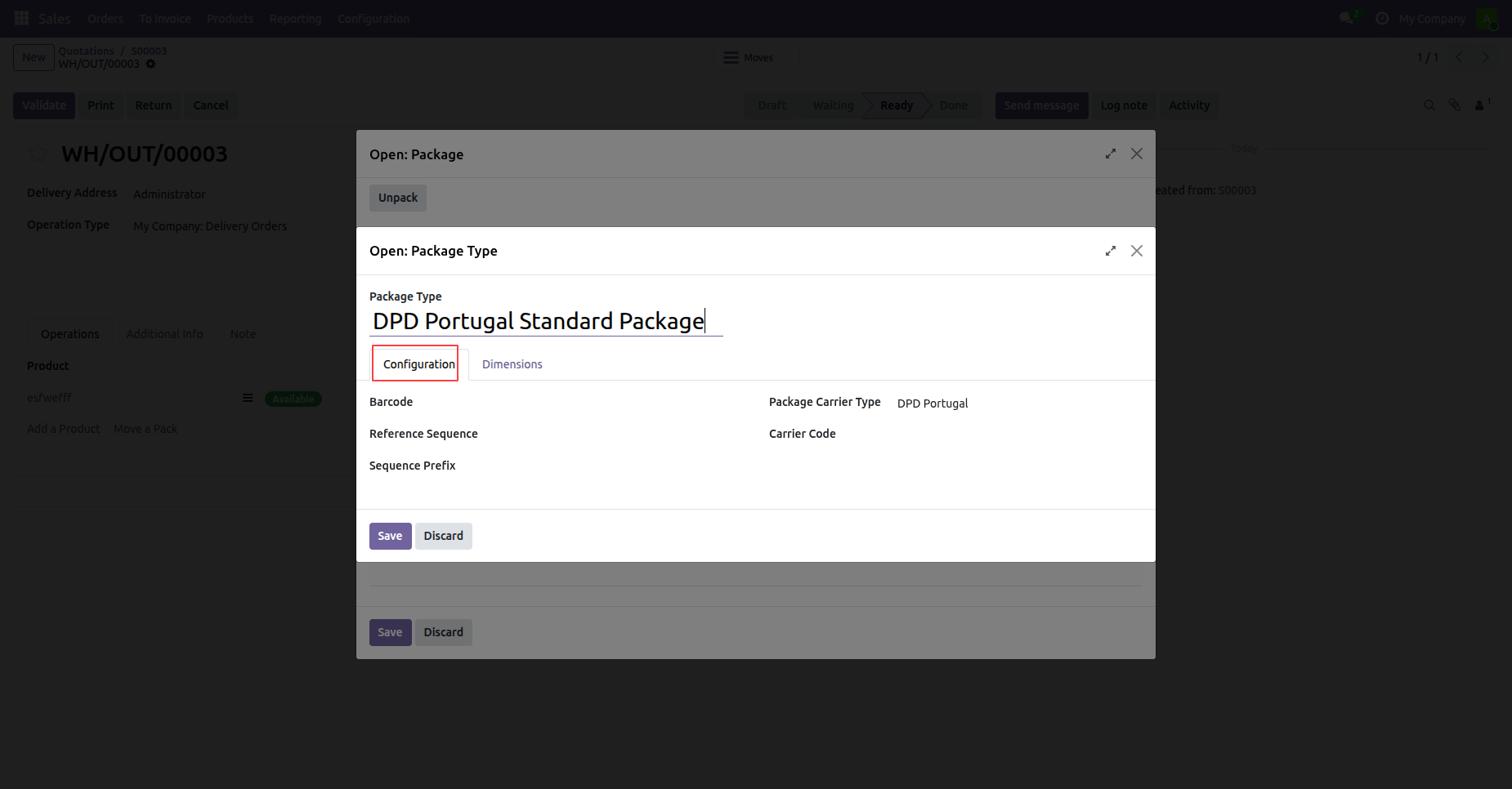Click the Sales app title
The image size is (1512, 789).
[x=55, y=18]
